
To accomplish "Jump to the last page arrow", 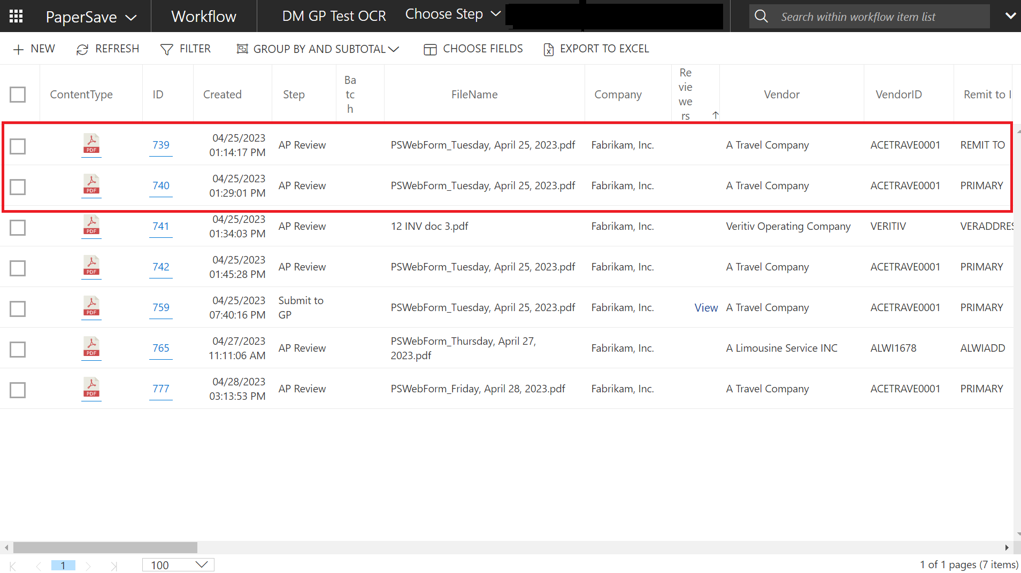I will click(113, 566).
